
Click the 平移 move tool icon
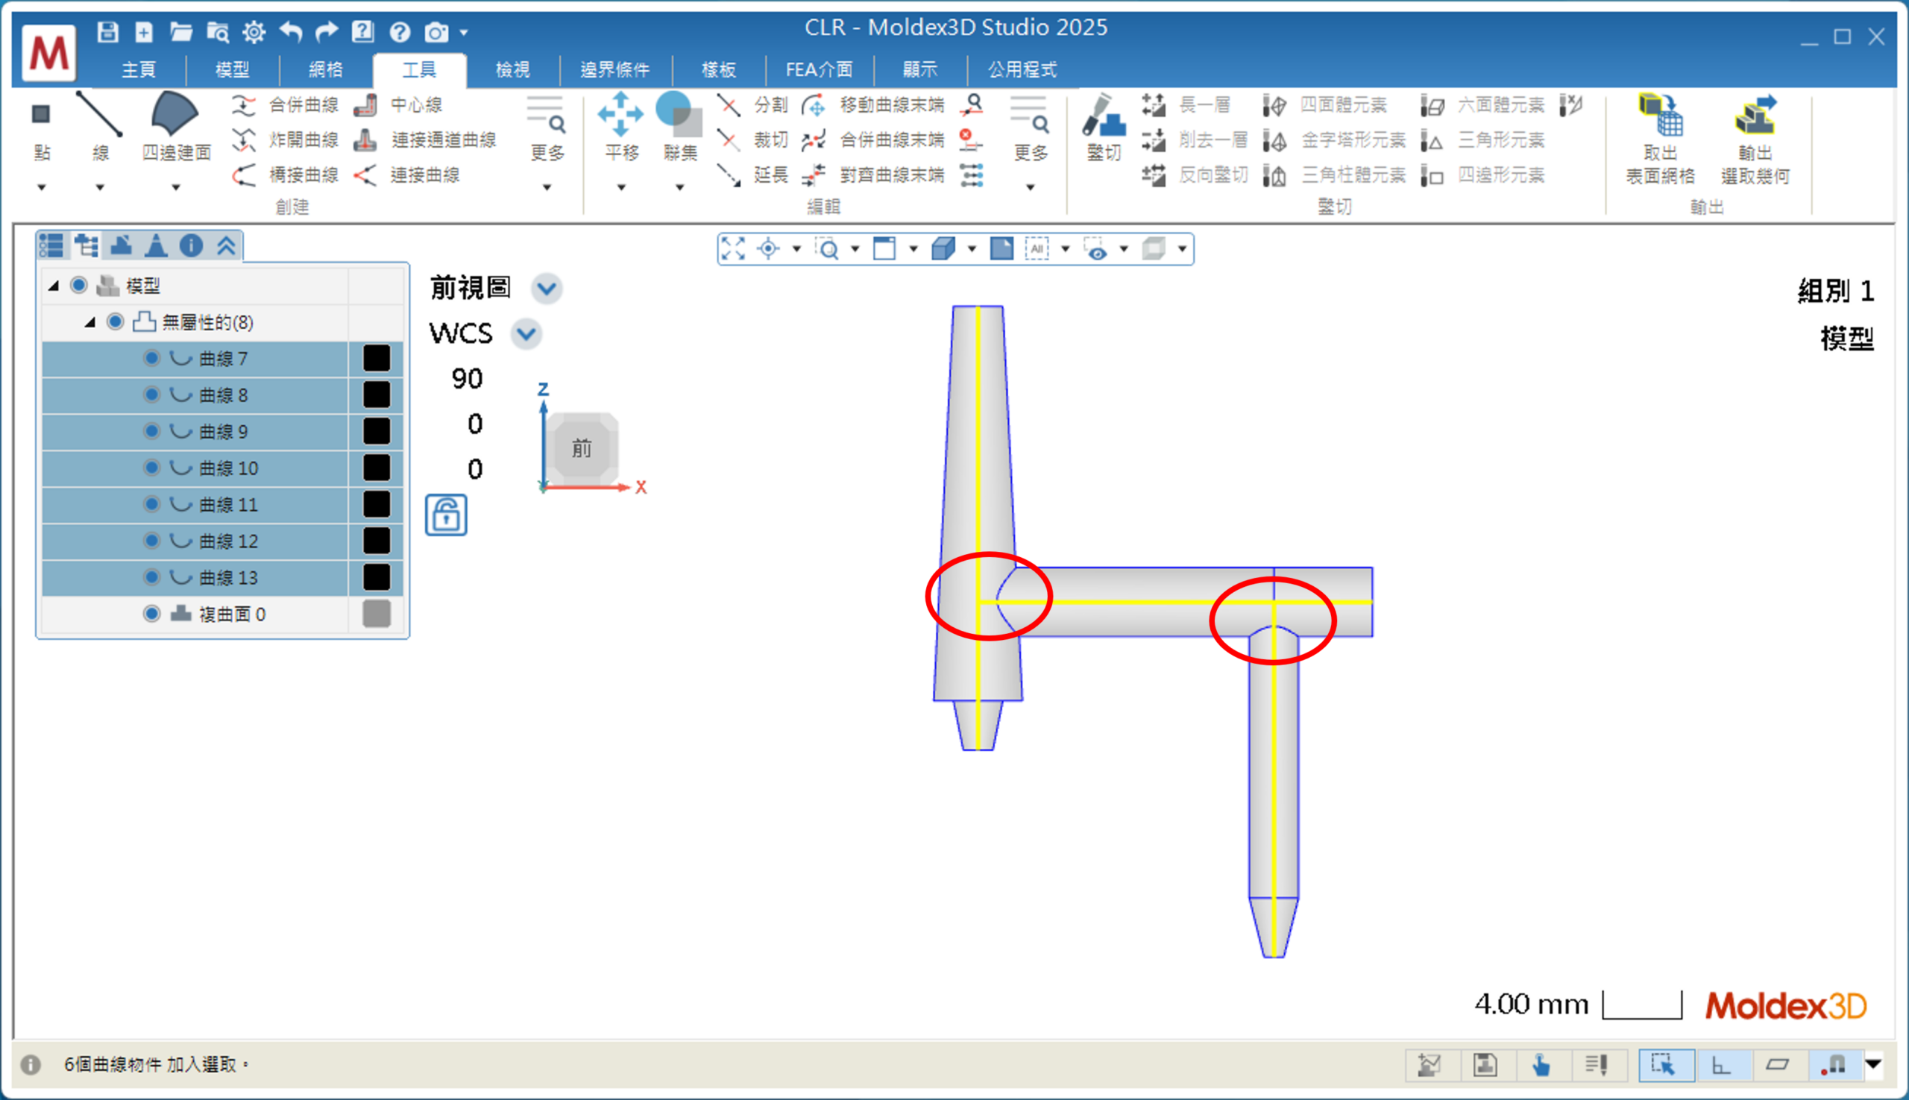(620, 115)
